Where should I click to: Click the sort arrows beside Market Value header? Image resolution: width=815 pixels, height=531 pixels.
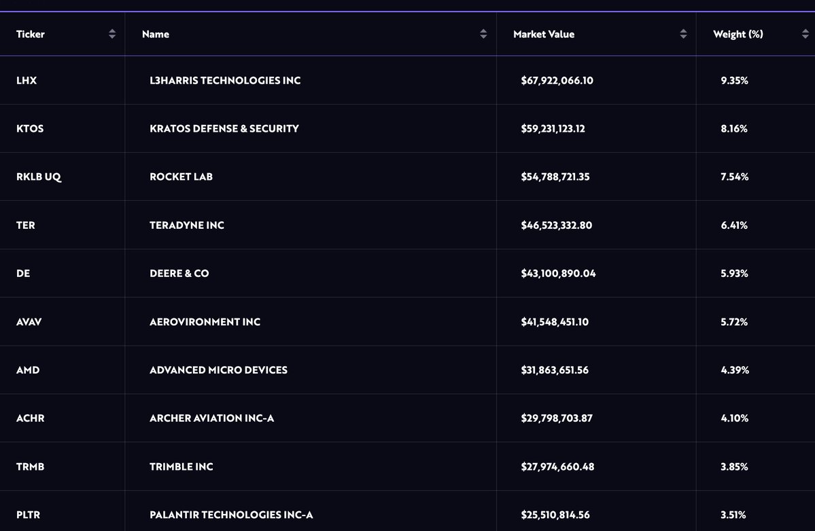[683, 34]
